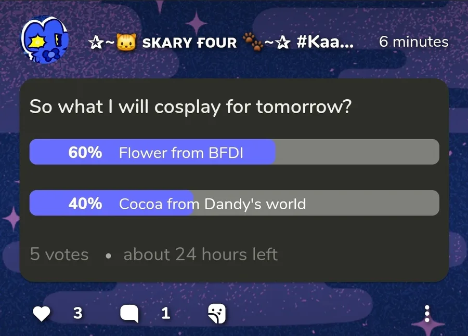Vote for "Flower from BFDI" option

pos(234,152)
